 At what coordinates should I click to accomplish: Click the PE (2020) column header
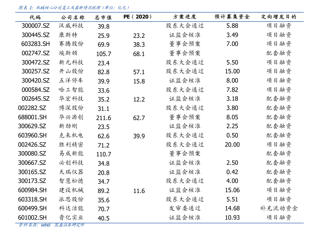pyautogui.click(x=138, y=17)
